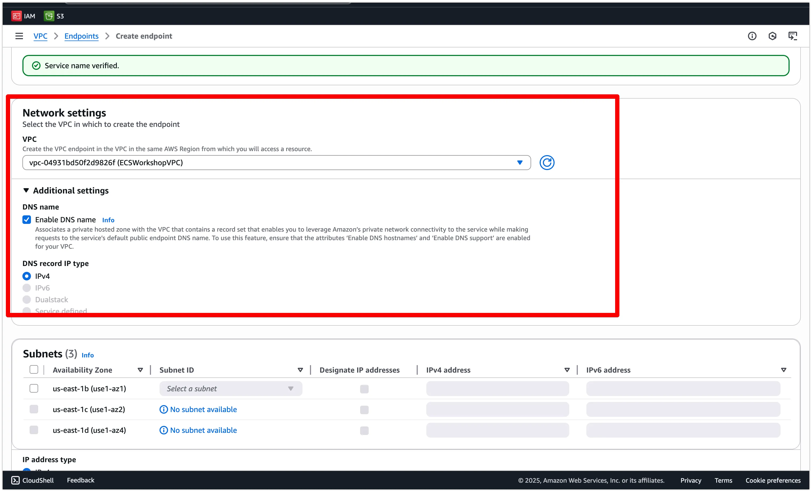
Task: Sort by the Availability Zone column arrow
Action: (140, 370)
